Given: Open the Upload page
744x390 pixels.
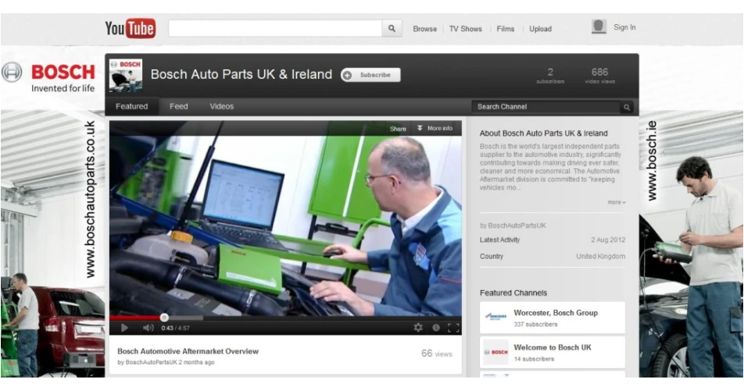Looking at the screenshot, I should [541, 29].
